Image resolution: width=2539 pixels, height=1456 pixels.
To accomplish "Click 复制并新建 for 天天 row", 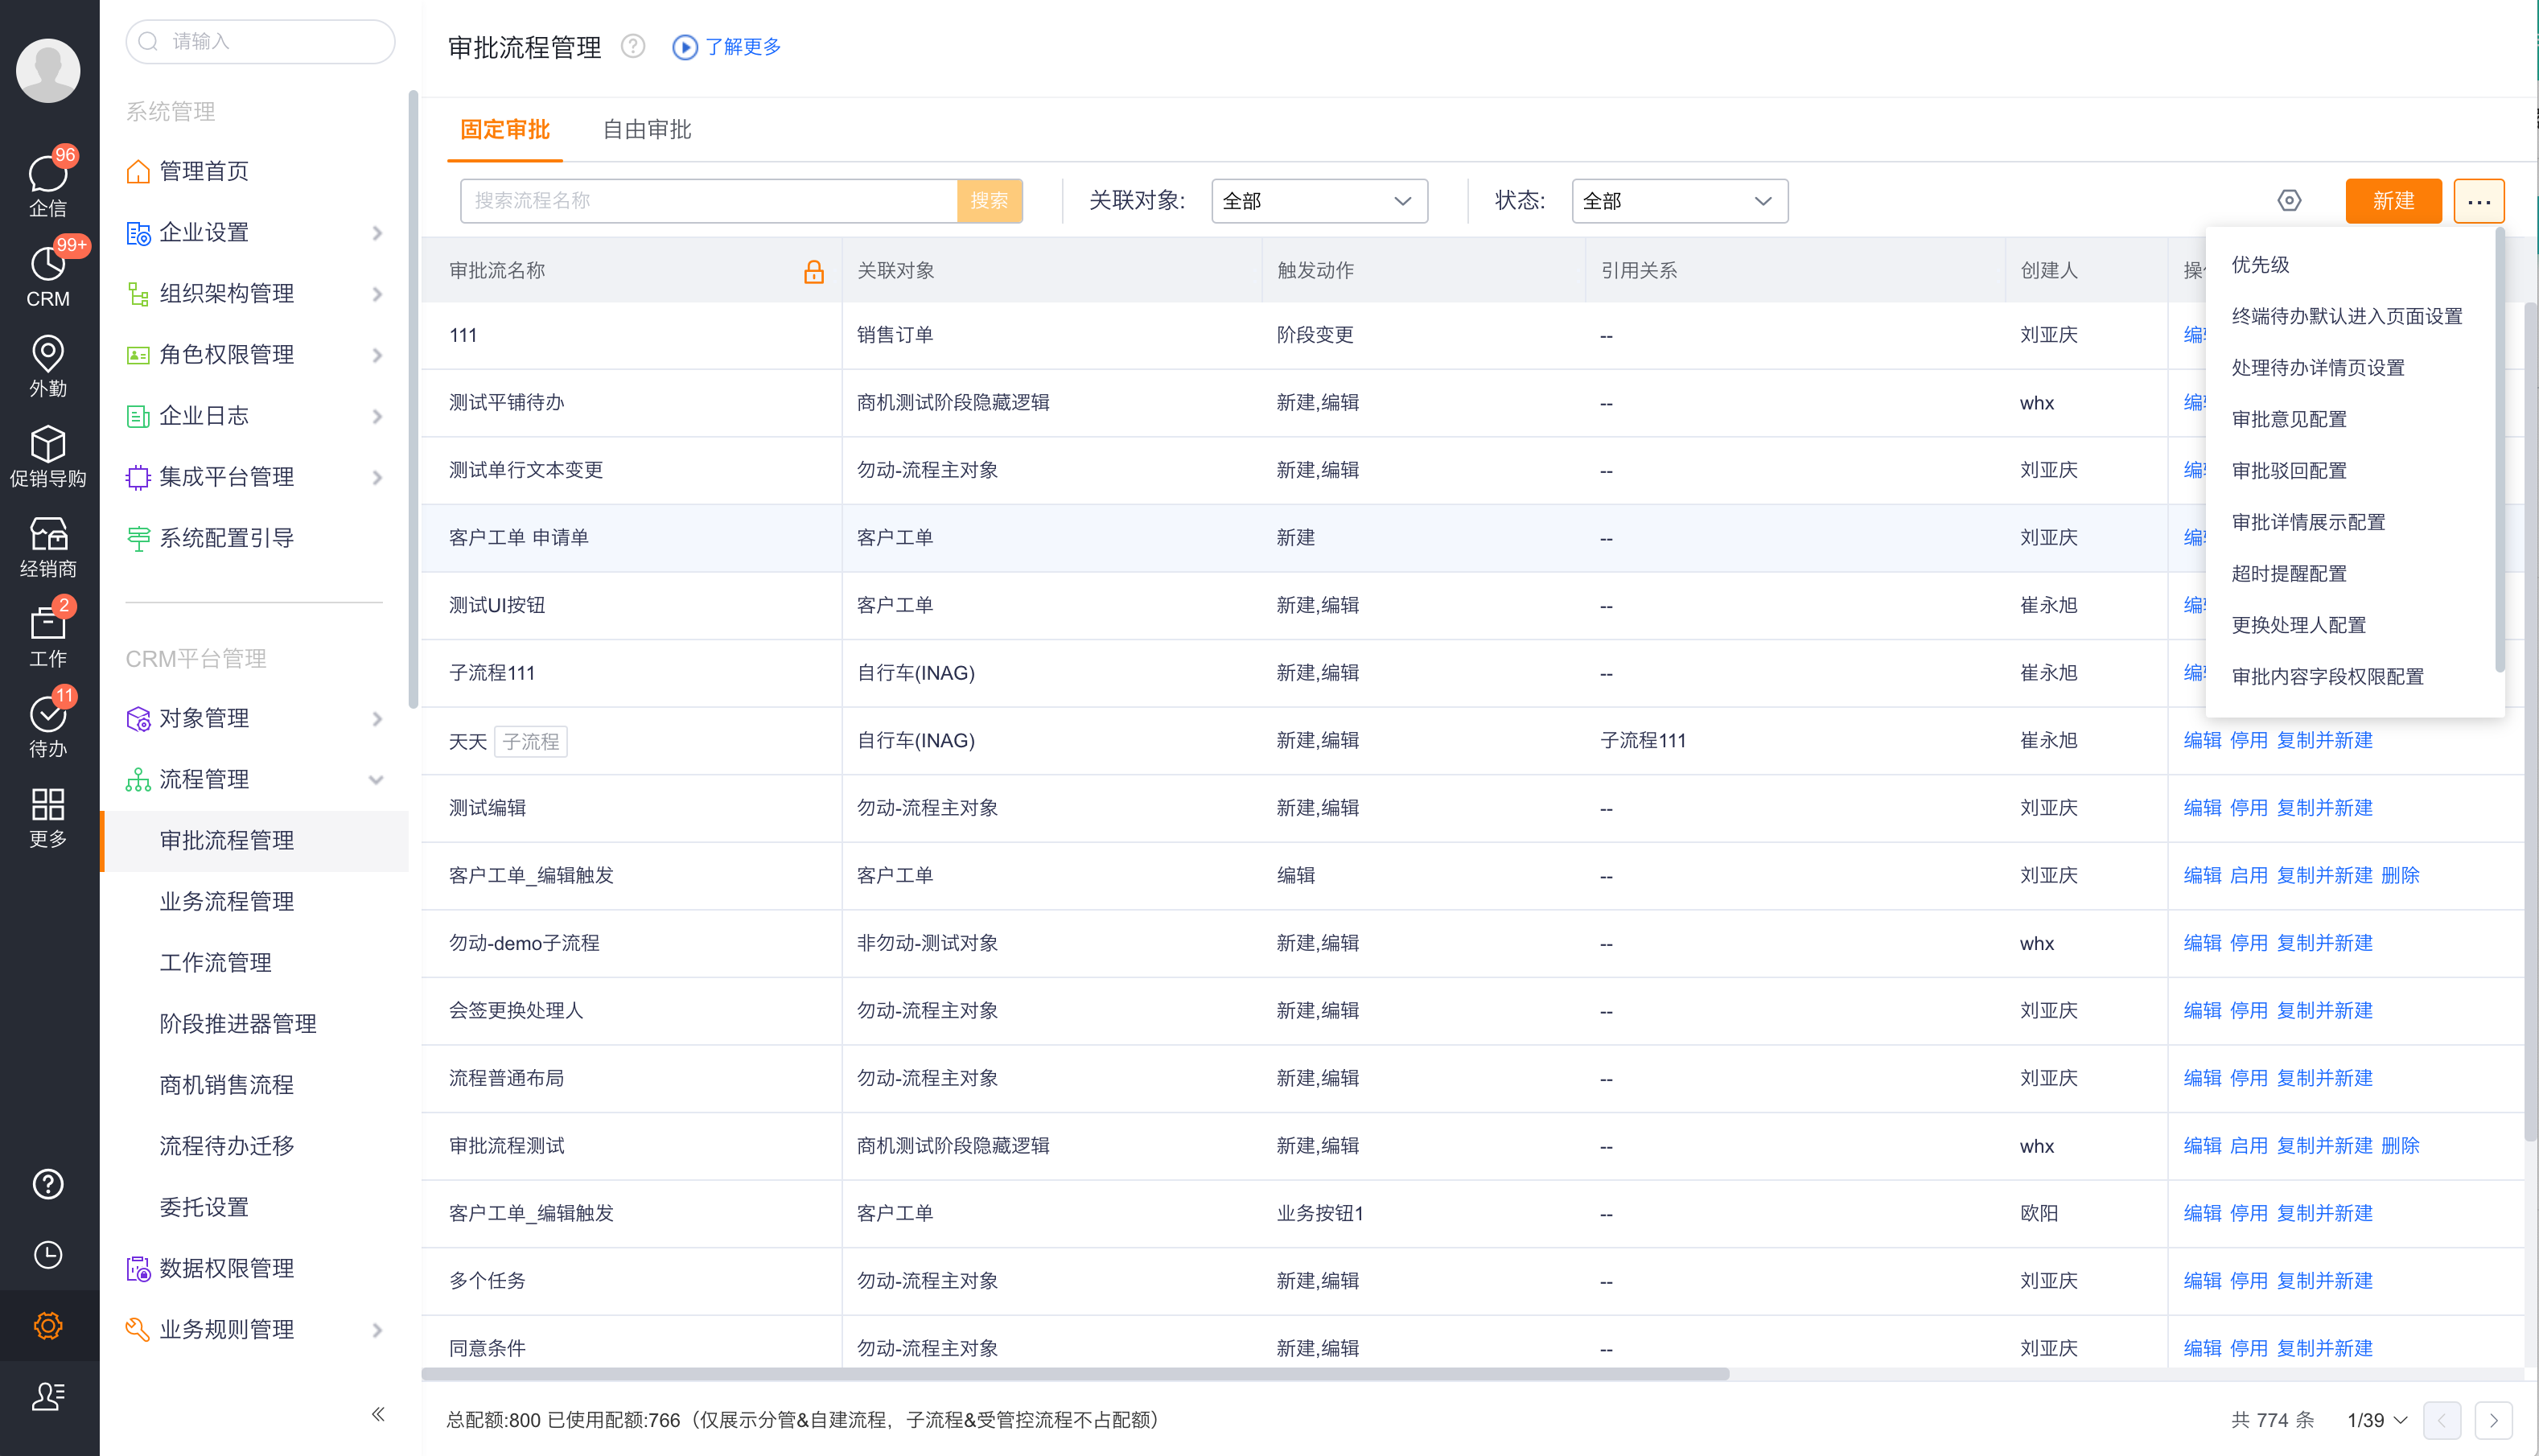I will pos(2324,740).
